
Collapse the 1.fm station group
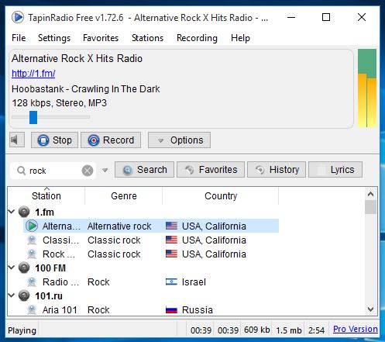[12, 212]
